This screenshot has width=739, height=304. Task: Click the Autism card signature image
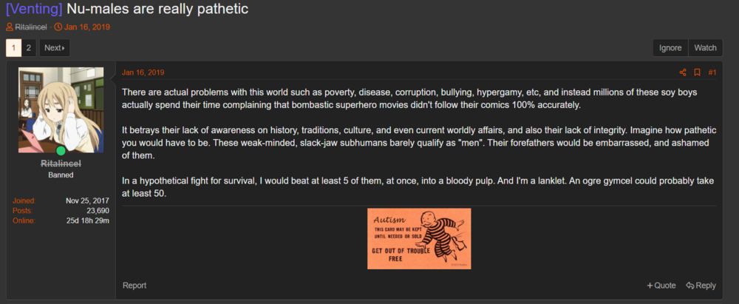pyautogui.click(x=419, y=238)
